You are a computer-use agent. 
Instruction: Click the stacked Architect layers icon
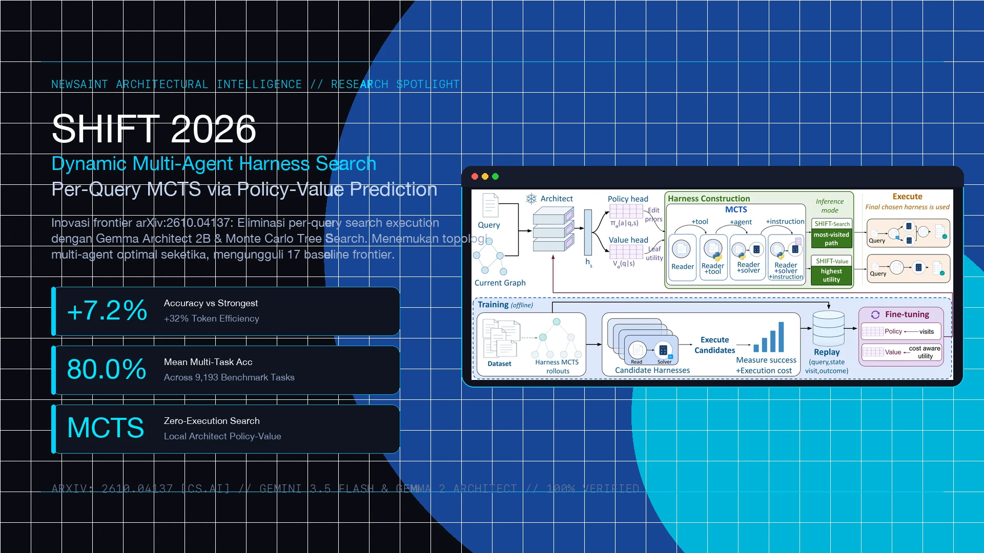pyautogui.click(x=553, y=229)
